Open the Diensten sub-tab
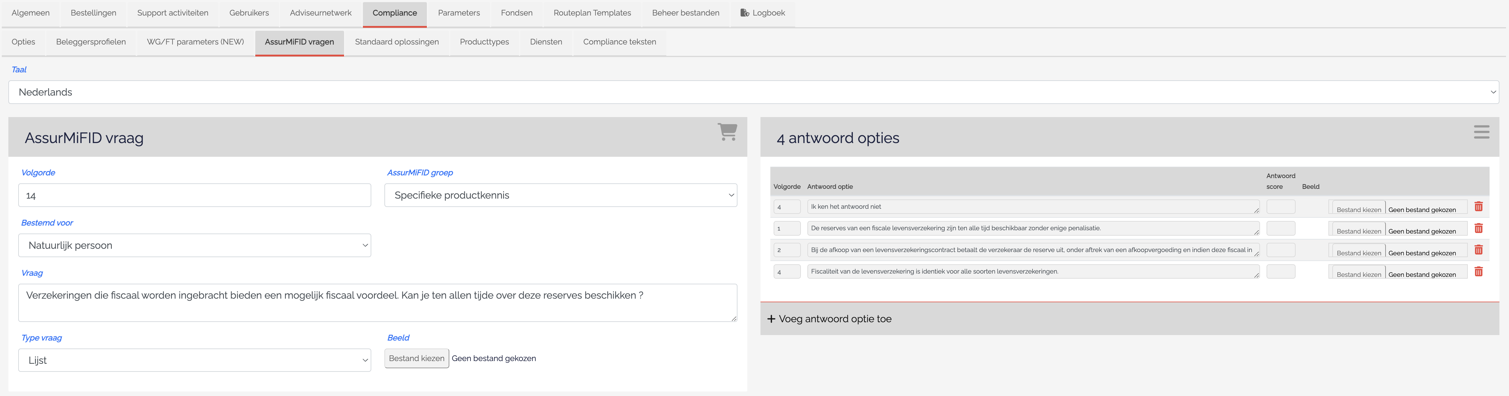The width and height of the screenshot is (1509, 396). tap(546, 42)
